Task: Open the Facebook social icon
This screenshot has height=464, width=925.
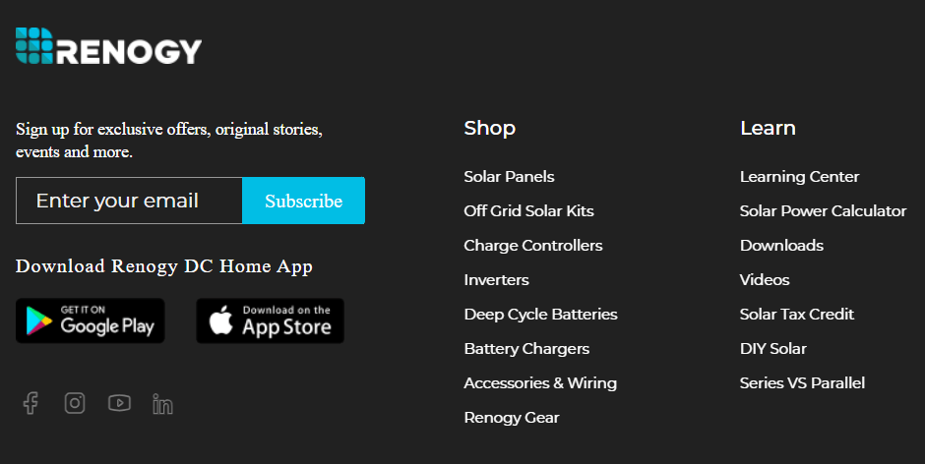Action: (31, 403)
